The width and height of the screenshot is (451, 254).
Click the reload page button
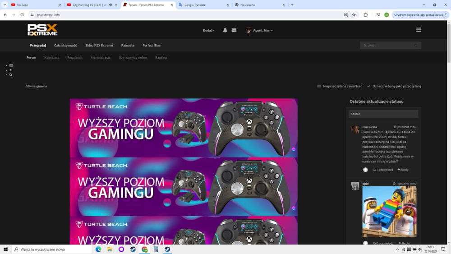(22, 15)
